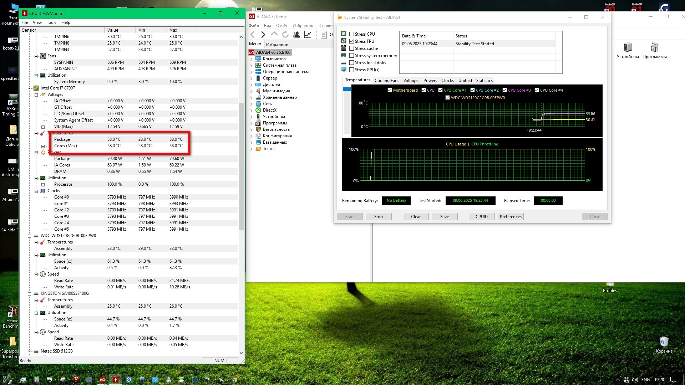Click the user profile toolbar icon in AIDA64

point(296,35)
